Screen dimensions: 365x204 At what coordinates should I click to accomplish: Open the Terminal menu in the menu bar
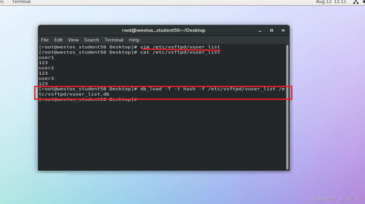[114, 40]
